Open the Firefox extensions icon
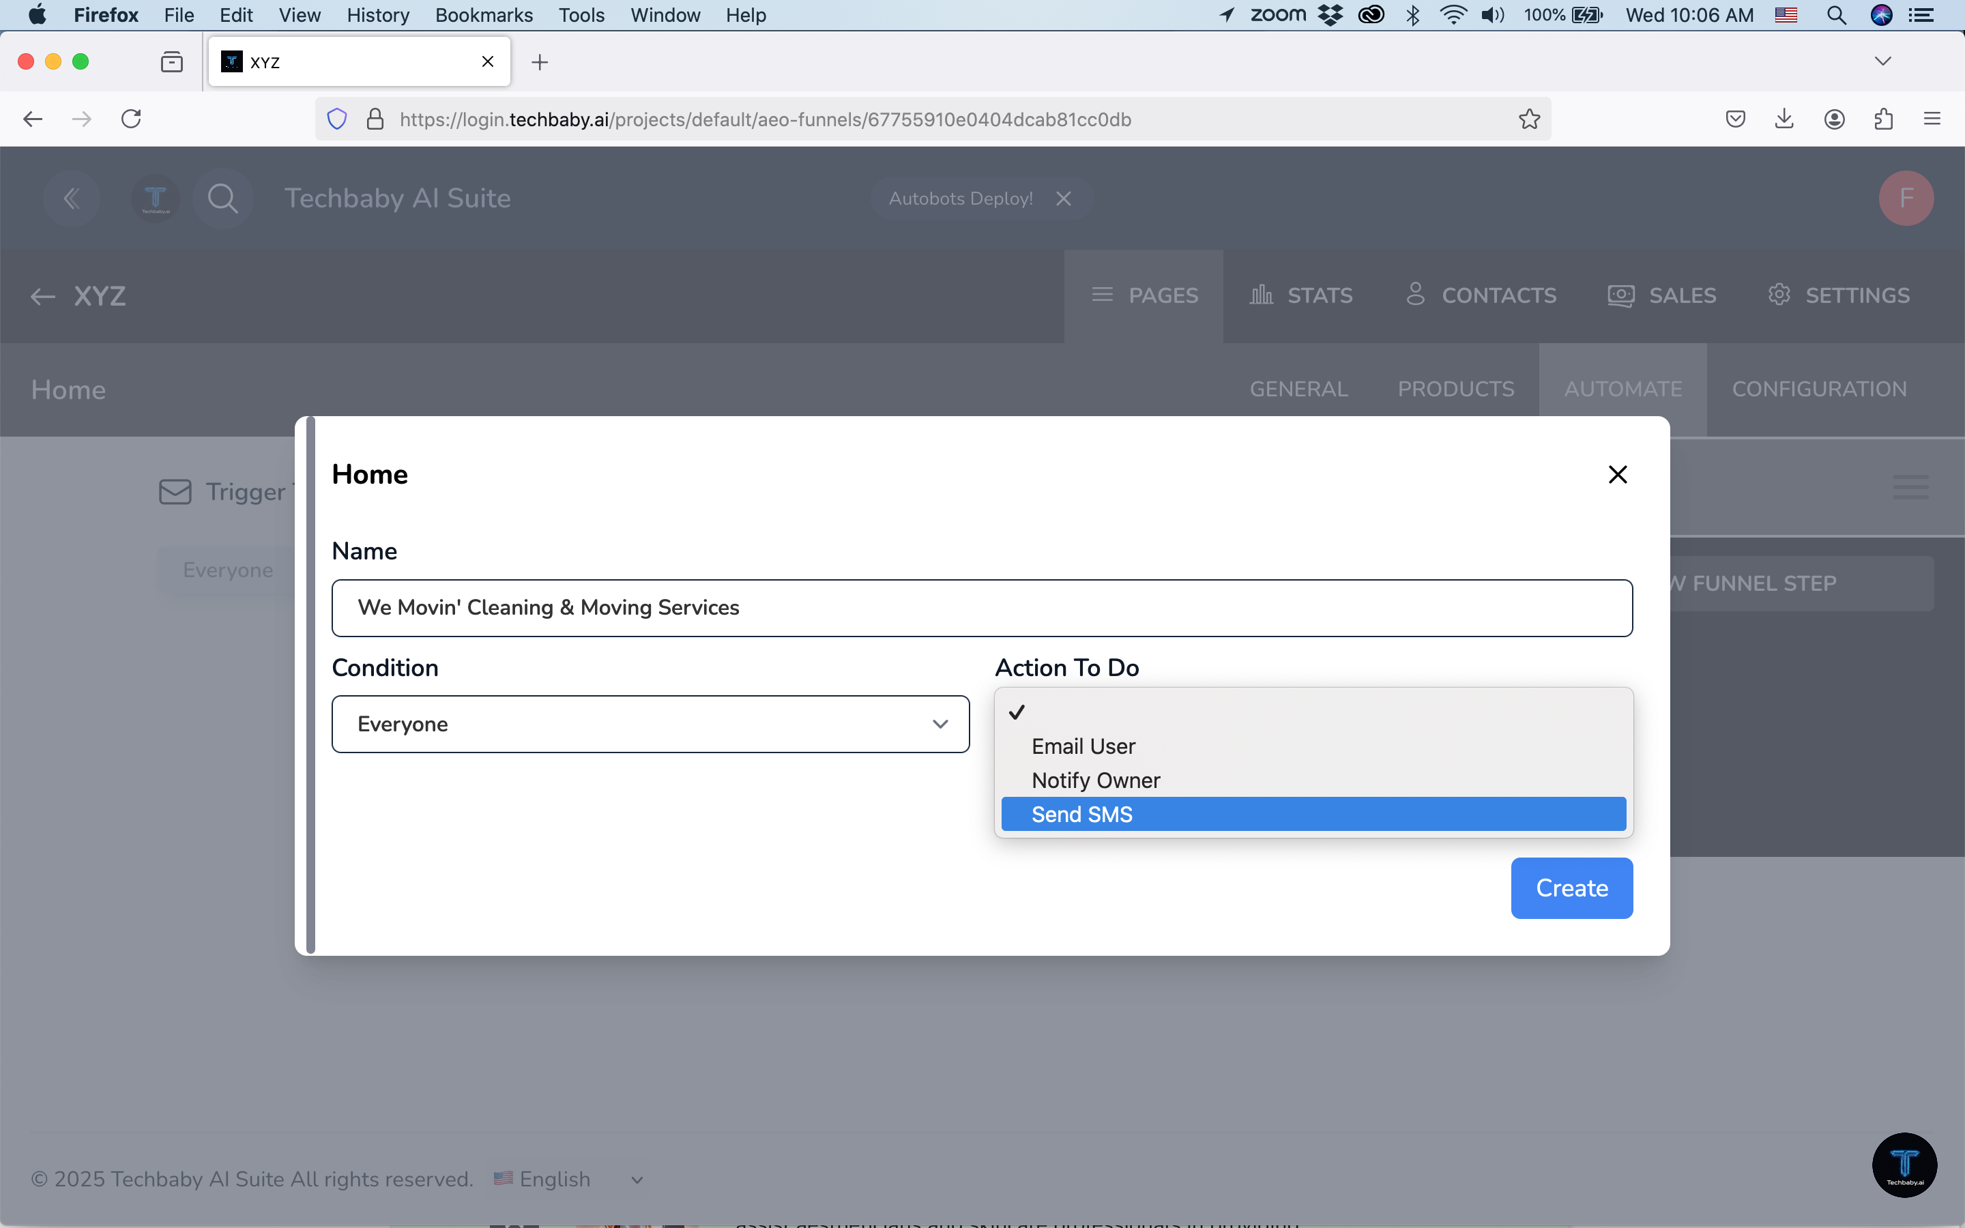This screenshot has width=1965, height=1228. tap(1883, 119)
